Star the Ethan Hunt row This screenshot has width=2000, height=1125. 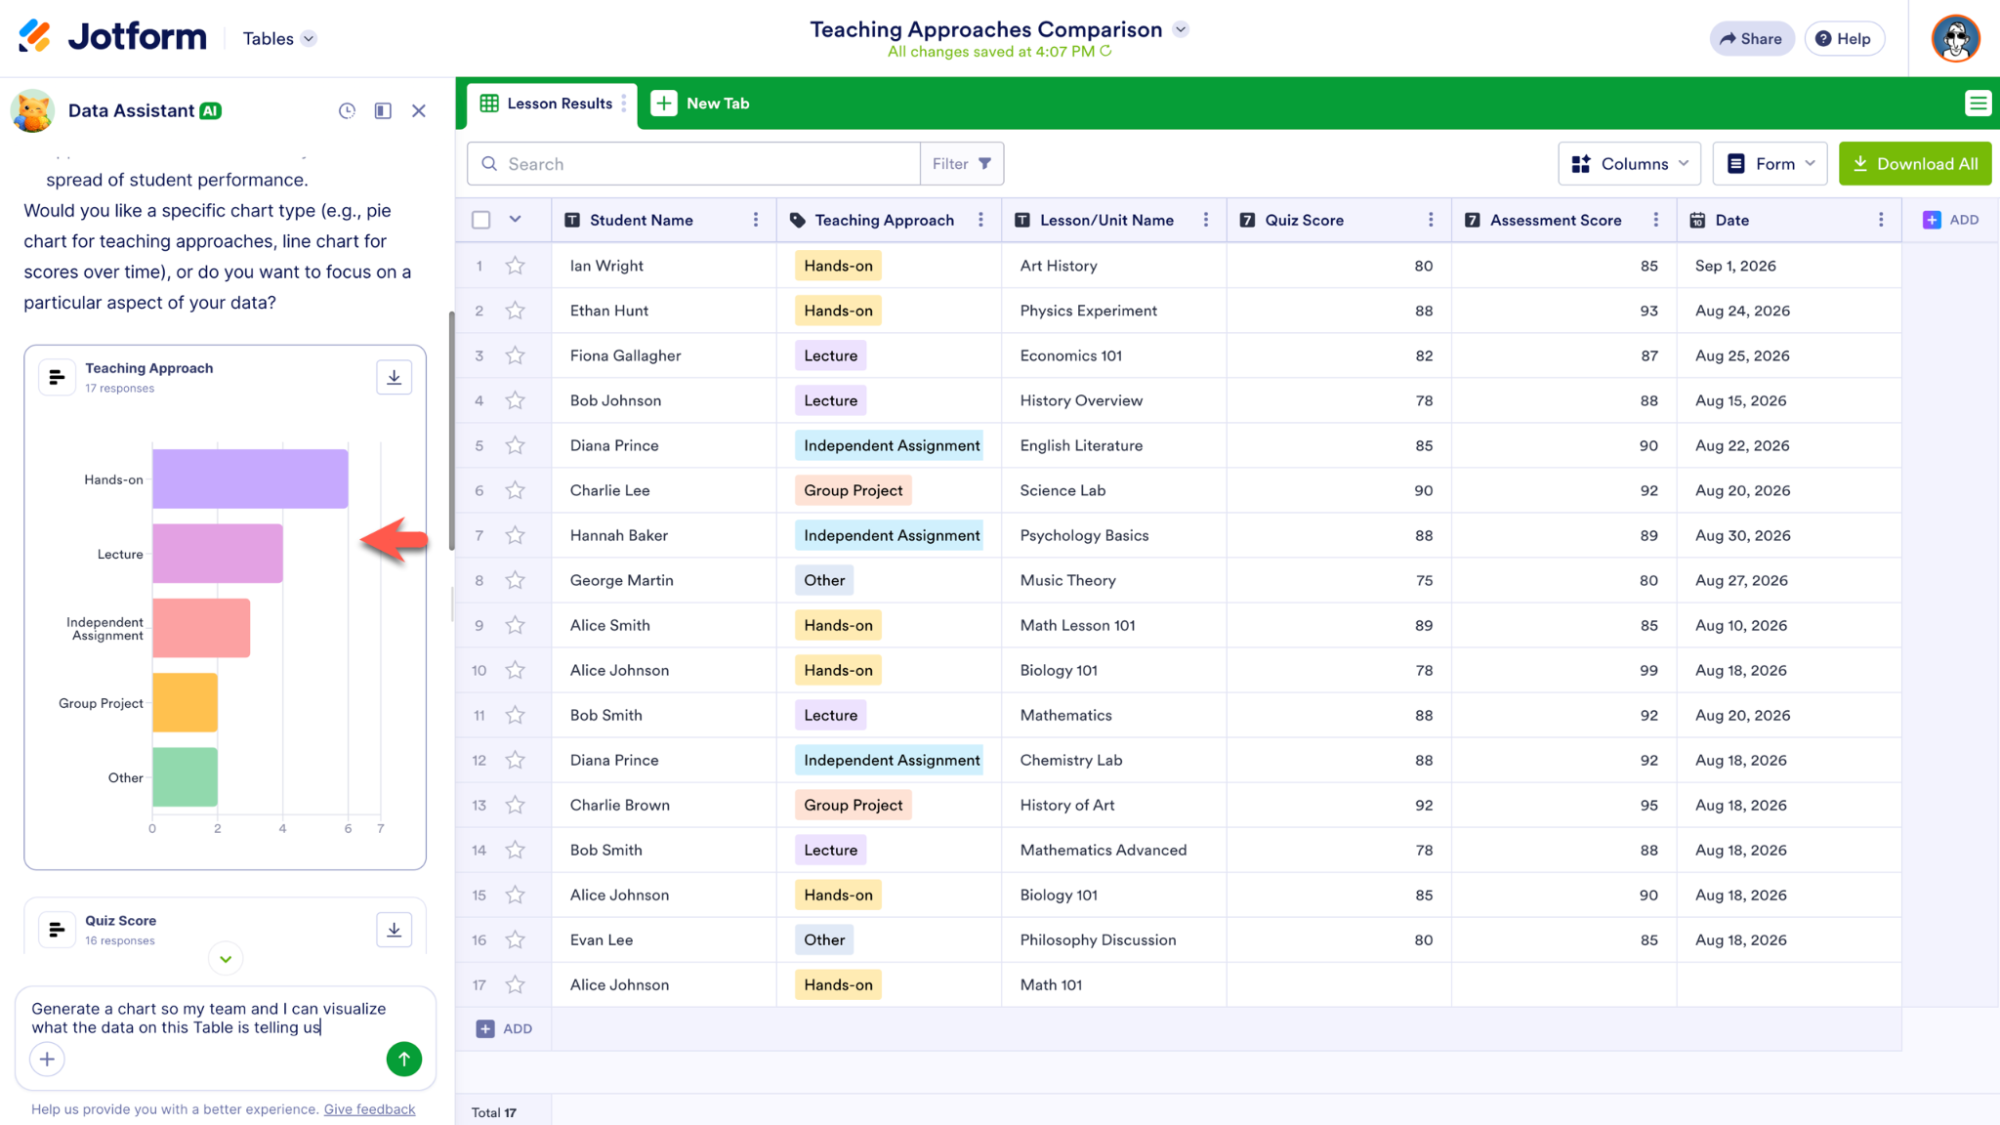pyautogui.click(x=515, y=311)
